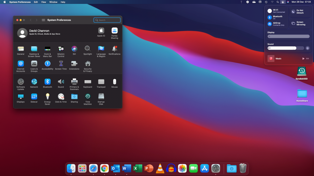Open Users & Groups preferences

[34, 66]
